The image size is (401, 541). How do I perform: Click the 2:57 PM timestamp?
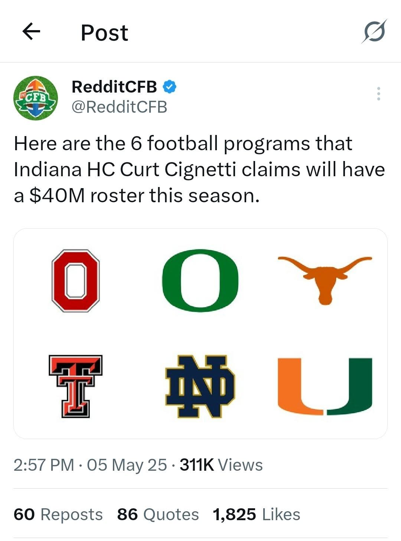[x=44, y=465]
